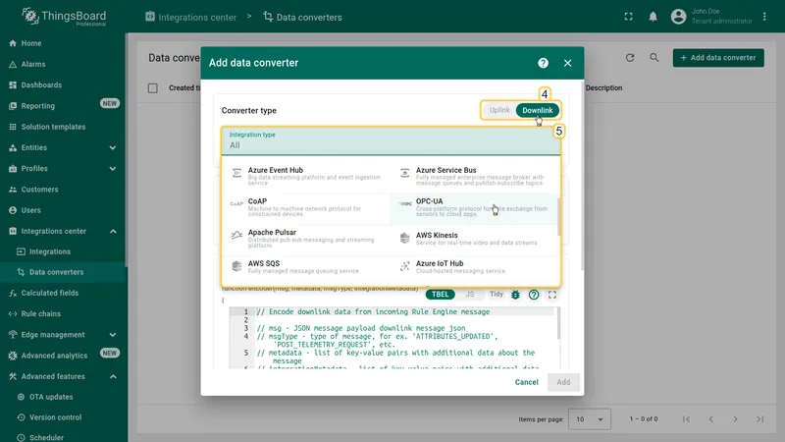785x442 pixels.
Task: Select Downlink converter type
Action: pyautogui.click(x=538, y=110)
